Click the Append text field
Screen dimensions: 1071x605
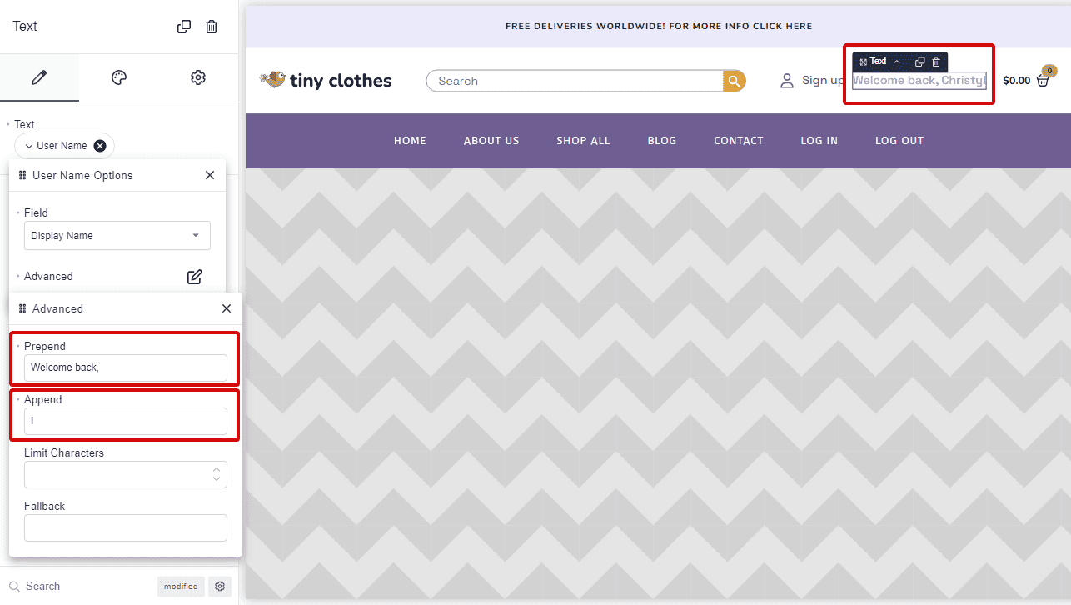pos(125,421)
